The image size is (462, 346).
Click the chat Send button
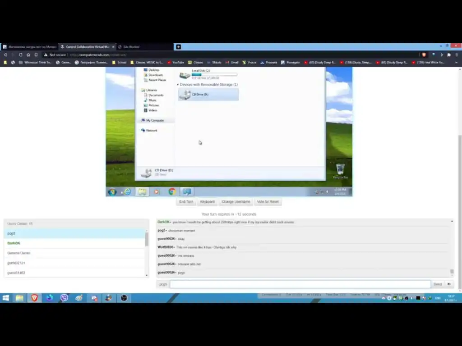pyautogui.click(x=438, y=284)
